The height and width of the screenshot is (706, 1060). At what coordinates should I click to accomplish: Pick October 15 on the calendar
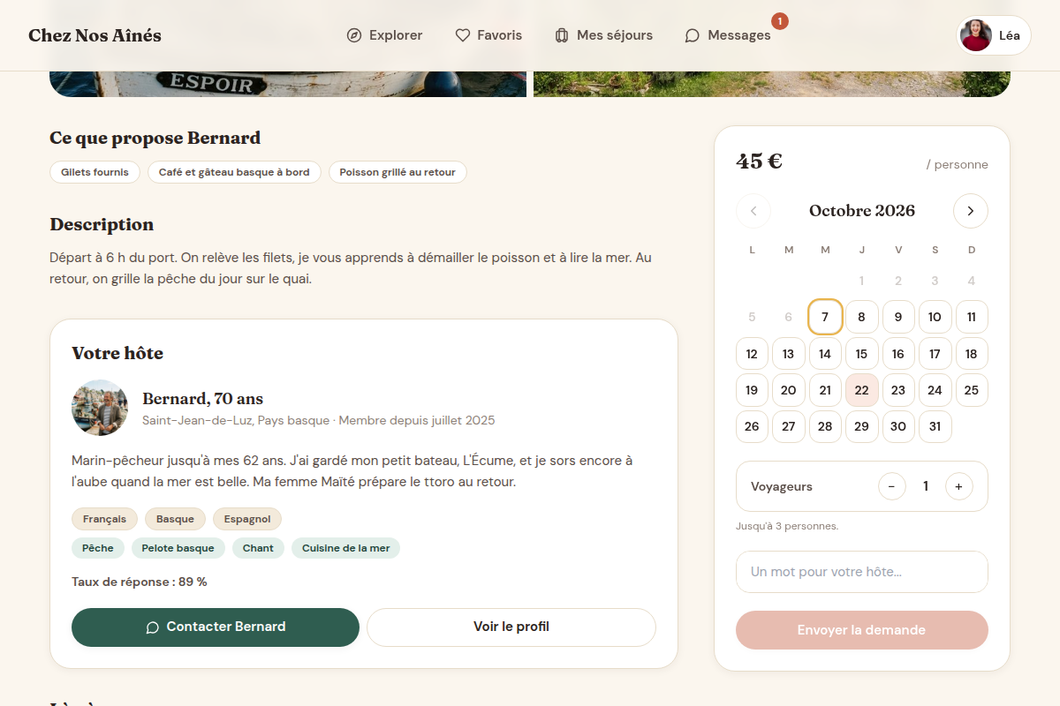(x=861, y=354)
